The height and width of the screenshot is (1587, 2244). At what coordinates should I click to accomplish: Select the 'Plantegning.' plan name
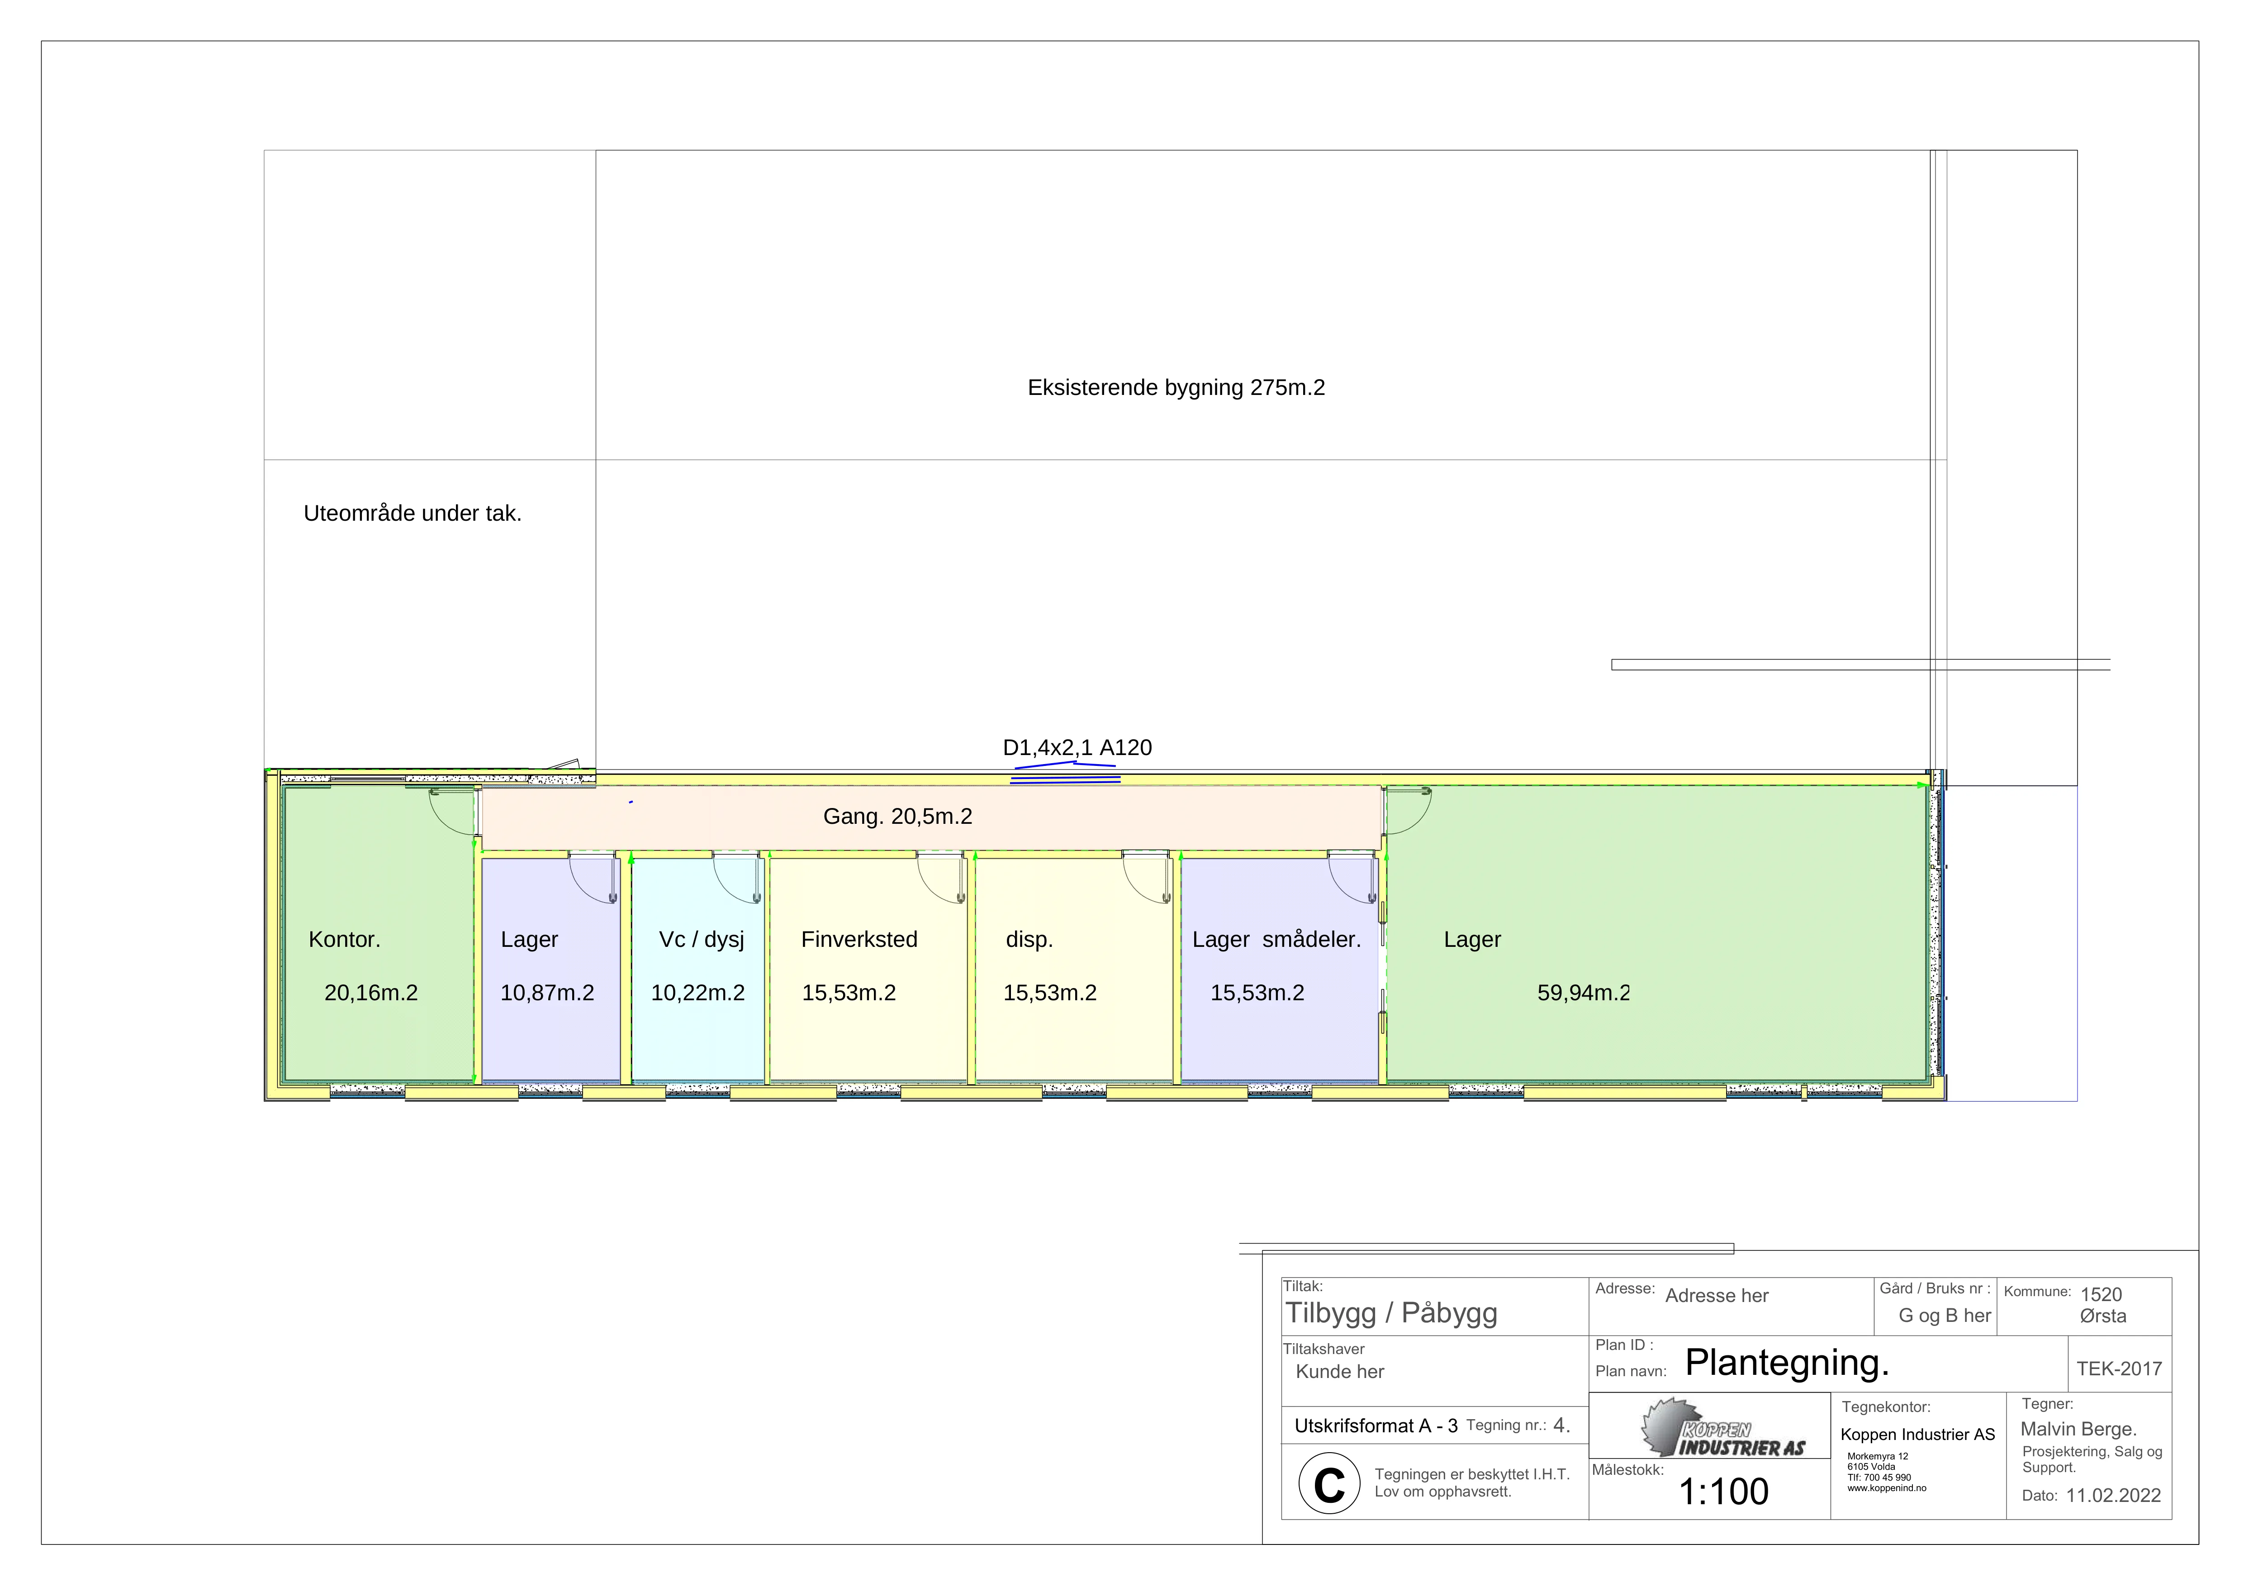coord(1787,1362)
